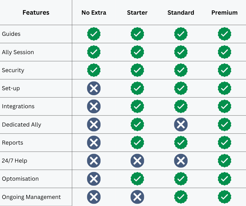Click the Security checkmark under Standard

tap(181, 70)
